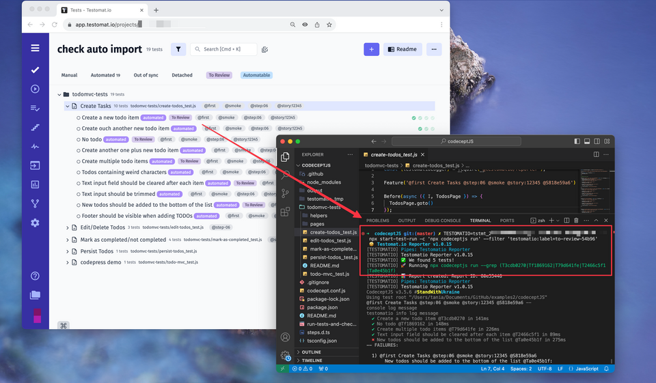
Task: Switch to the Out of sync tab
Action: pos(146,75)
